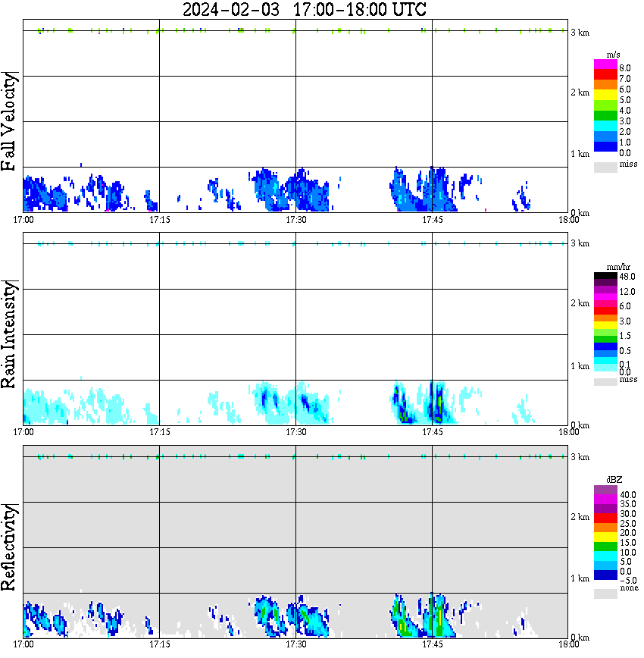This screenshot has width=644, height=658.
Task: Click the yellow swatch in the dBZ legend
Action: click(605, 537)
